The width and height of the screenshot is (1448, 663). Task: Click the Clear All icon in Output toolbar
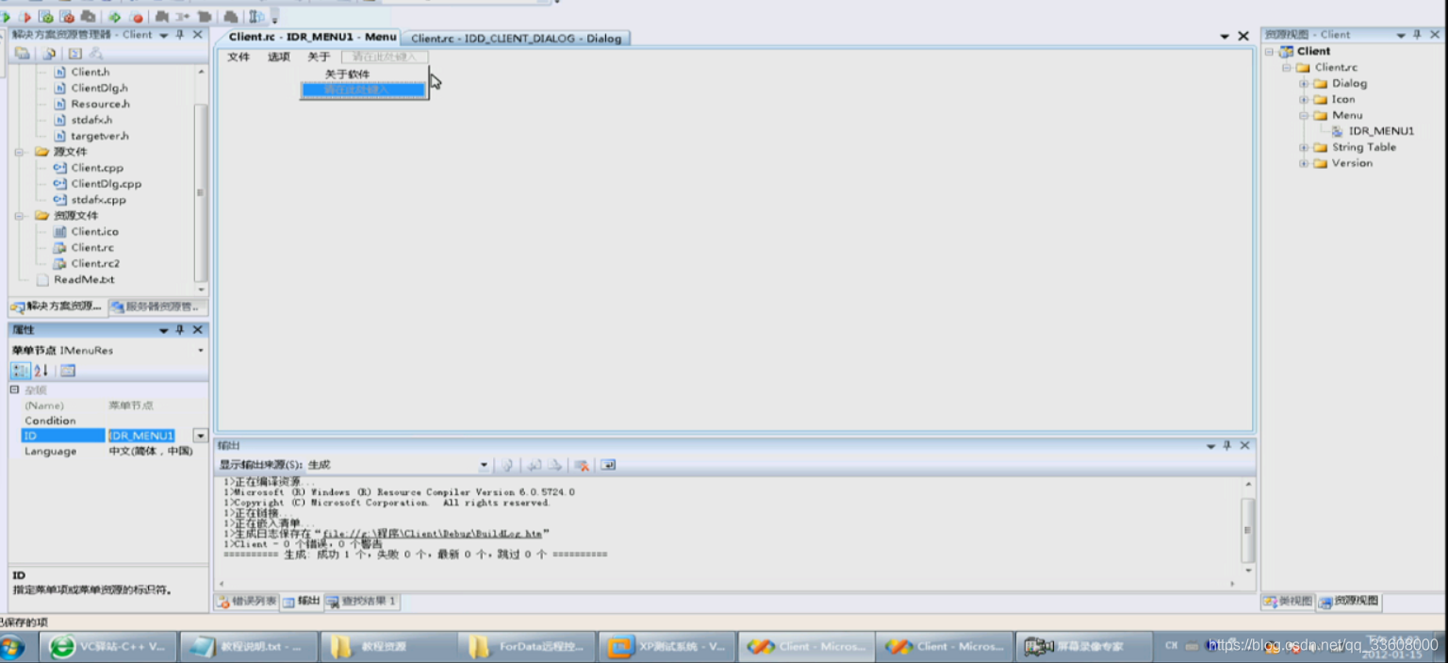[582, 465]
